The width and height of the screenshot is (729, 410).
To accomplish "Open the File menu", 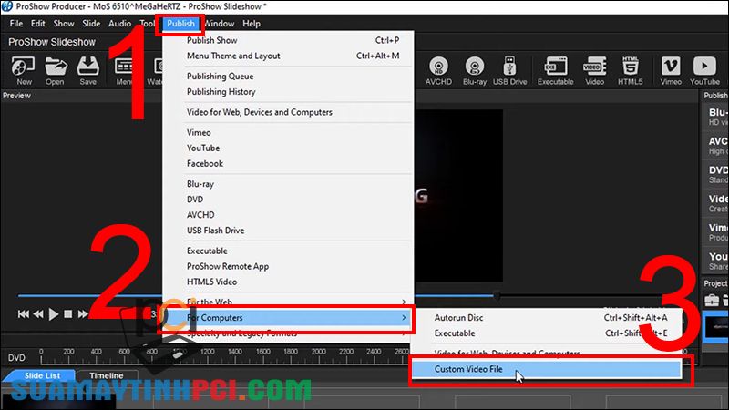I will pos(15,24).
